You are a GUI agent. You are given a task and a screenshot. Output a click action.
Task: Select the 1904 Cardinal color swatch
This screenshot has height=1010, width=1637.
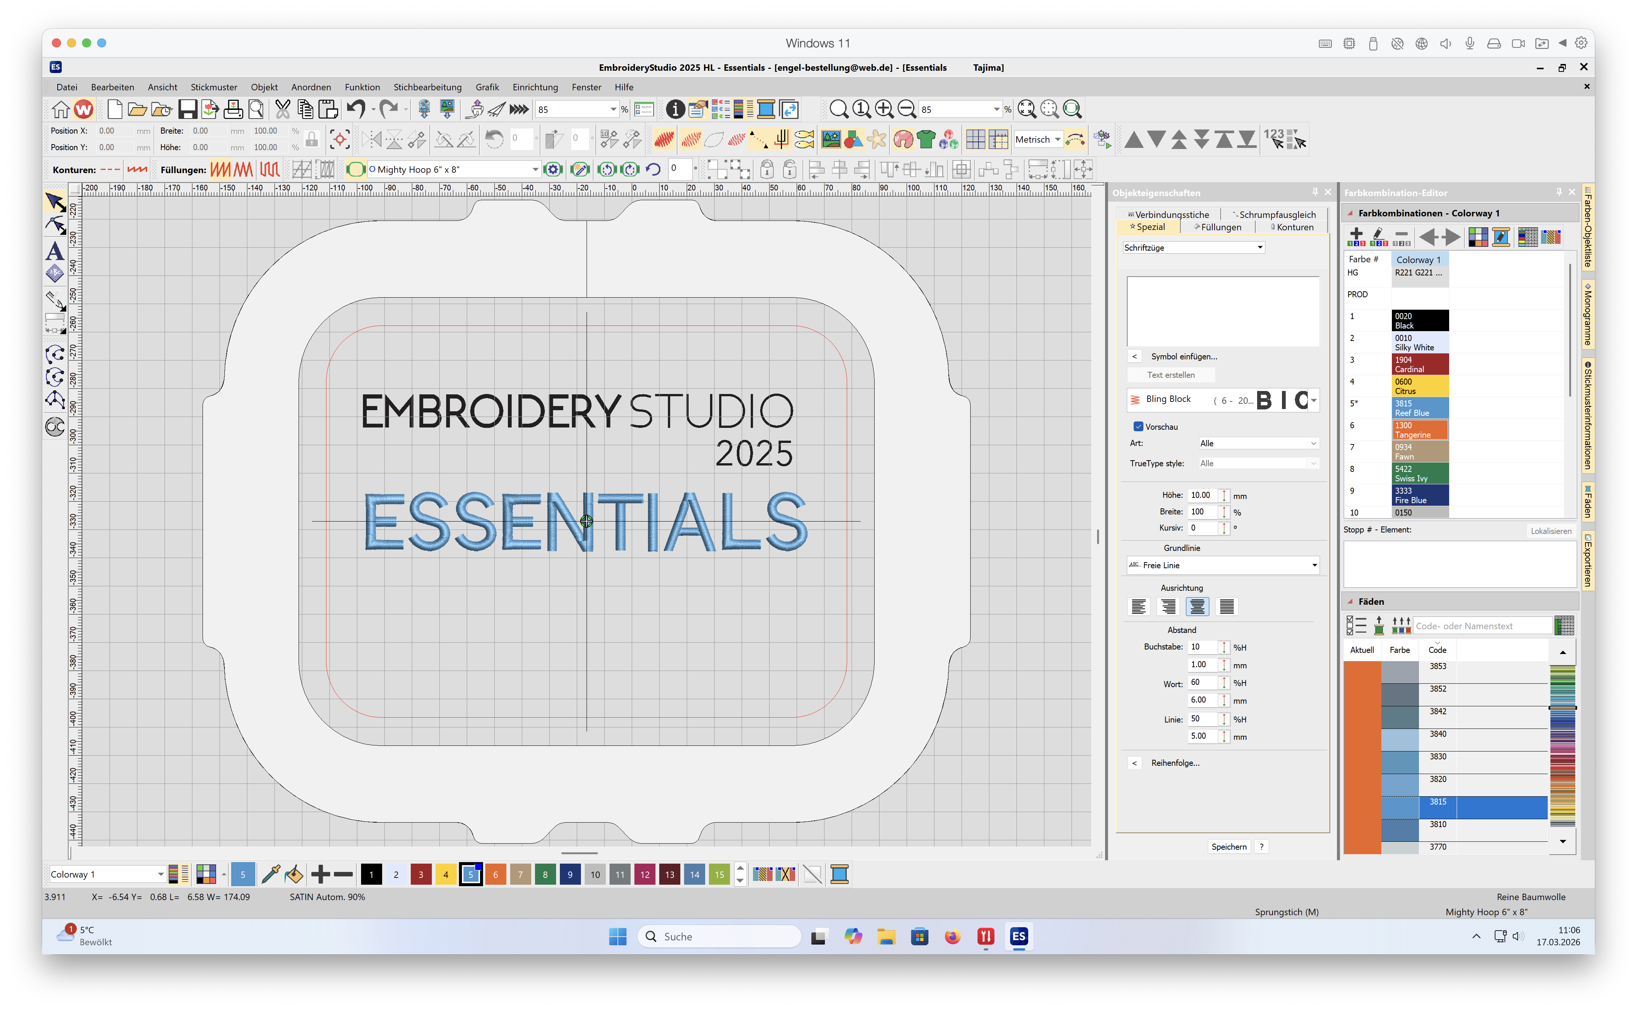(x=1420, y=364)
